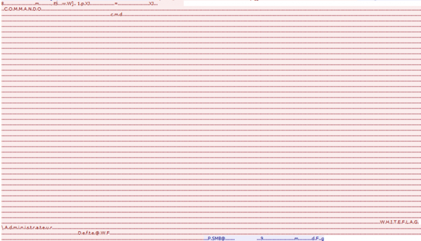The height and width of the screenshot is (241, 421).
Task: Click the W.H.I.T.E.F.L.A.G. text
Action: click(x=399, y=222)
